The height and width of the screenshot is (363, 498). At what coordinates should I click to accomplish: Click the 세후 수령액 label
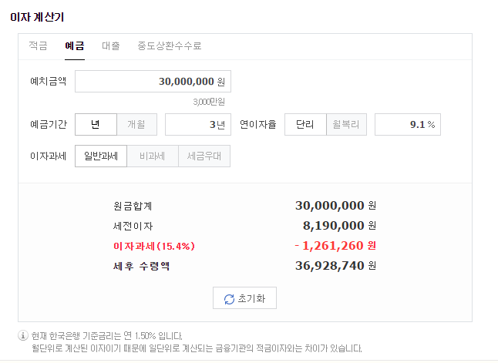(x=141, y=266)
